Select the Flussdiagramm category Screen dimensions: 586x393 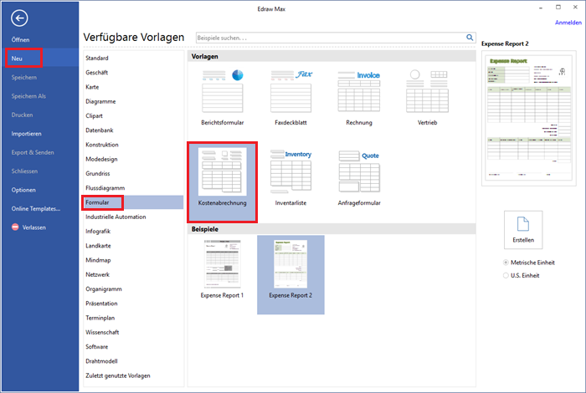point(104,187)
